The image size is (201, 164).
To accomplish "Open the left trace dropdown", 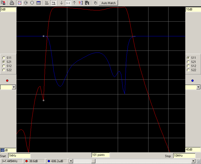I will (x=14, y=87).
